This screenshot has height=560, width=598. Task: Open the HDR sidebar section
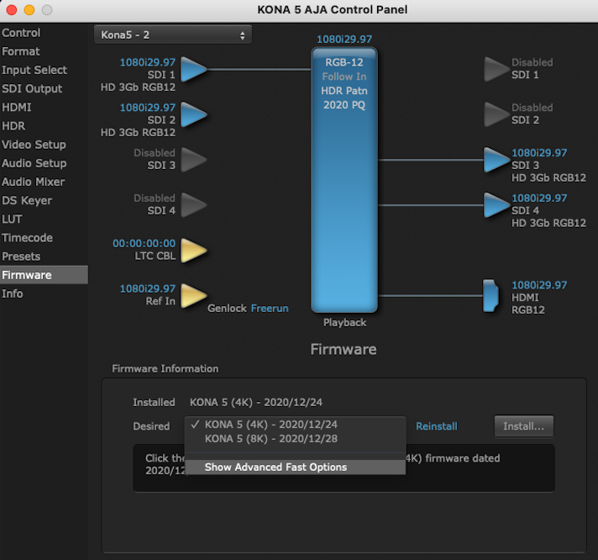tap(14, 126)
